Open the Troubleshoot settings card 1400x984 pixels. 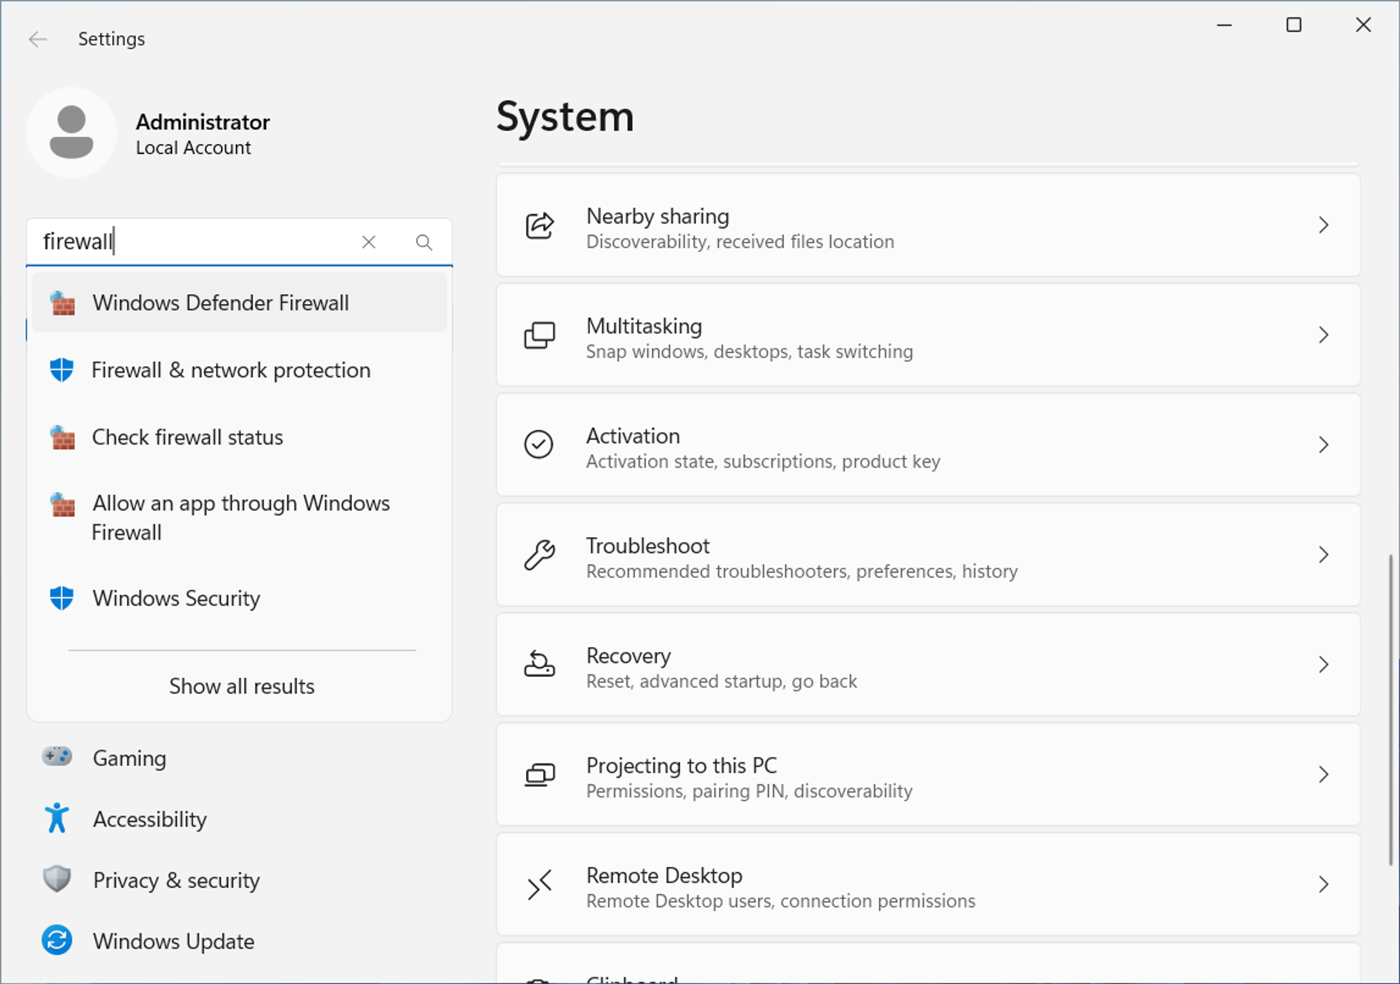click(x=928, y=554)
